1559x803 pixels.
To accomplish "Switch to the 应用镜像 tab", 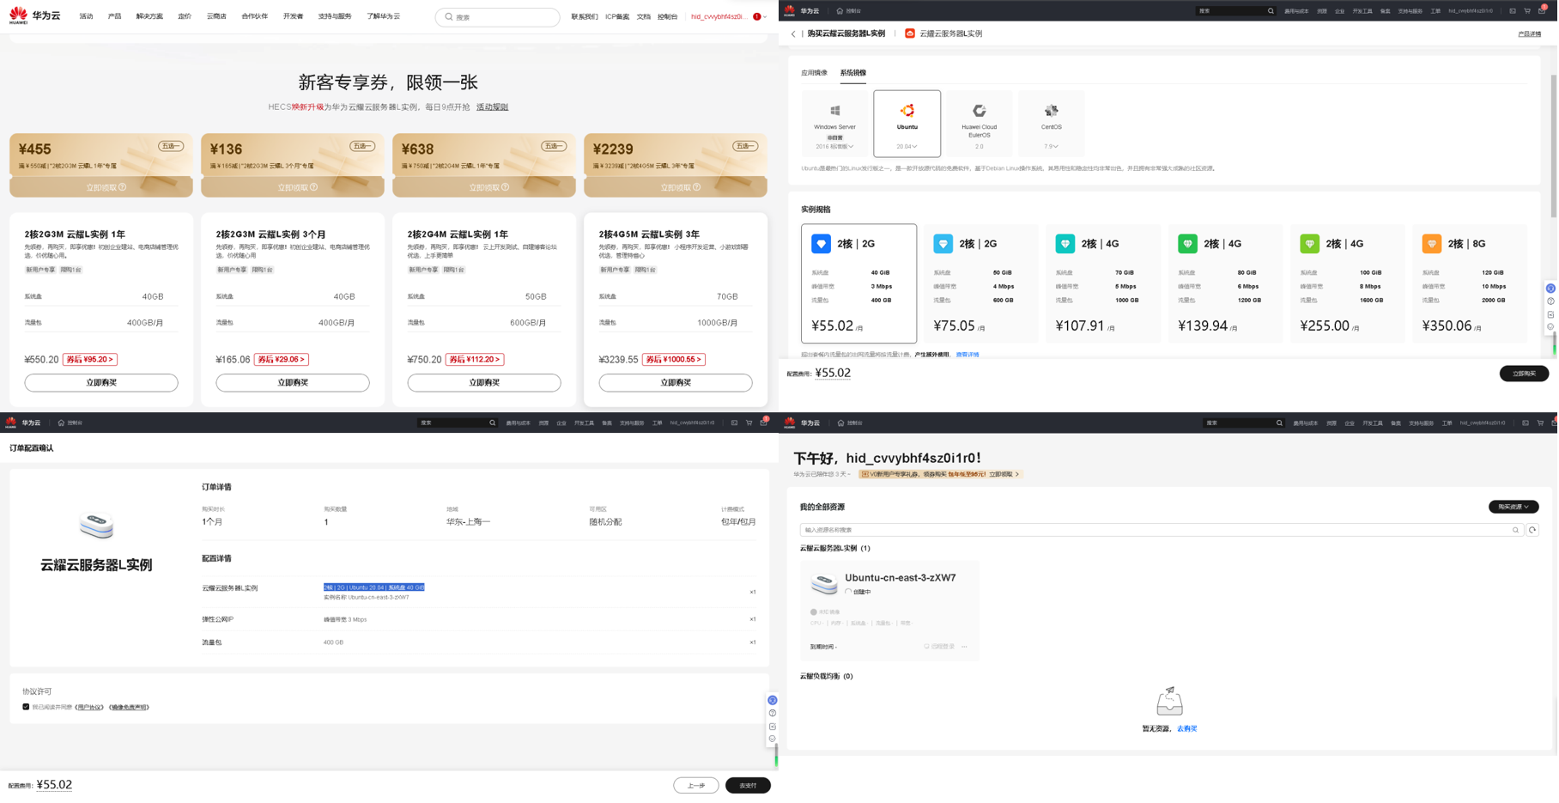I will point(814,73).
